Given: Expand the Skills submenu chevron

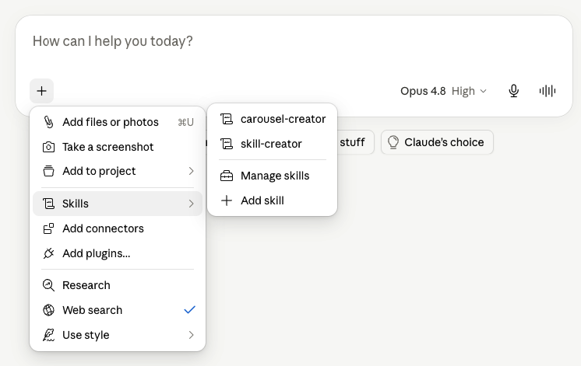Looking at the screenshot, I should coord(191,204).
